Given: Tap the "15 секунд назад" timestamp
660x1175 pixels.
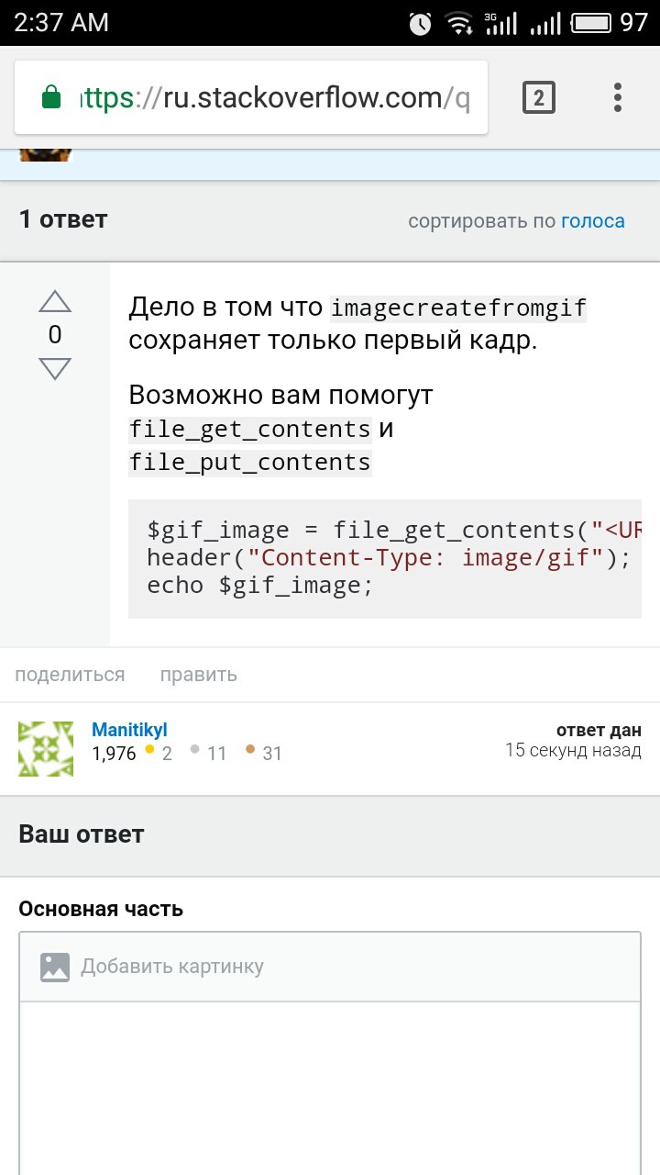Looking at the screenshot, I should point(573,751).
